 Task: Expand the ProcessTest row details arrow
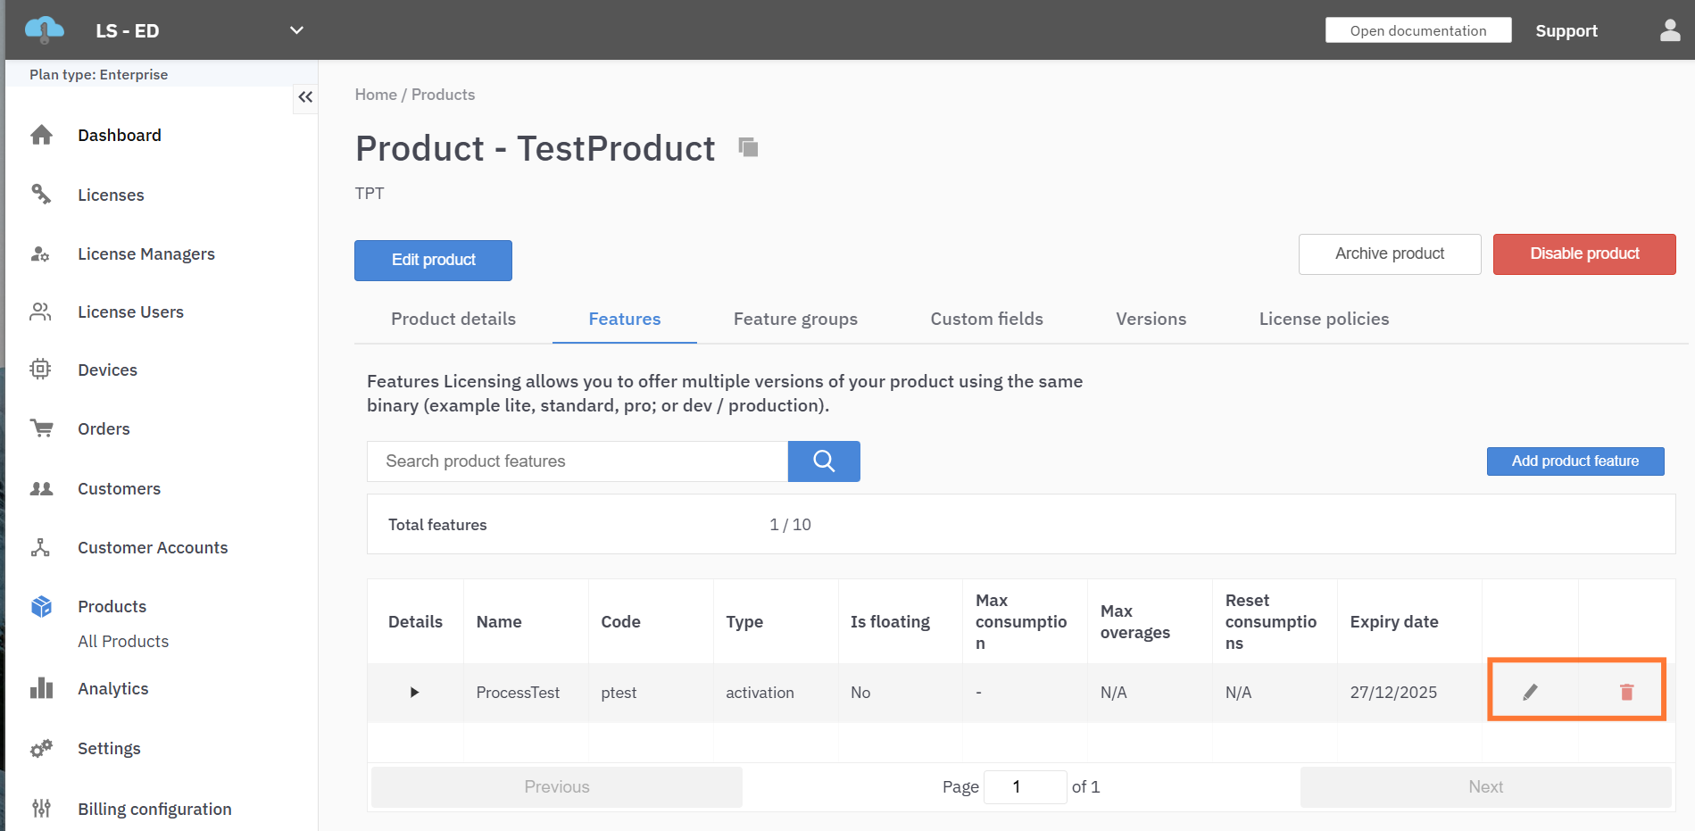(414, 693)
